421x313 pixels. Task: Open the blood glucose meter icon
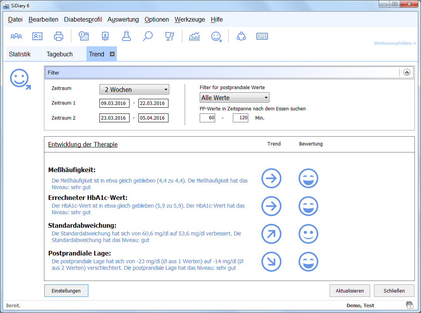pos(105,37)
